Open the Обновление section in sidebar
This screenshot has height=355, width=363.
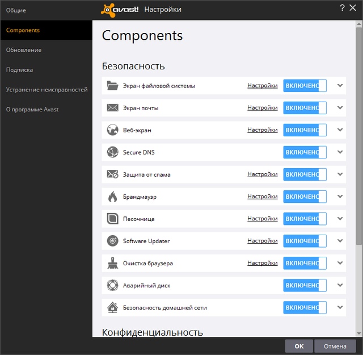click(x=24, y=50)
